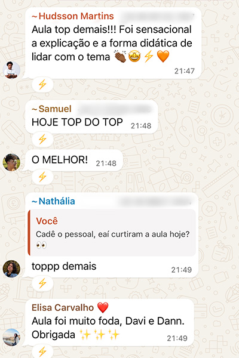Select the 'Aula foi muito foda' message
Image resolution: width=239 pixels, height=358 pixels.
(x=109, y=323)
